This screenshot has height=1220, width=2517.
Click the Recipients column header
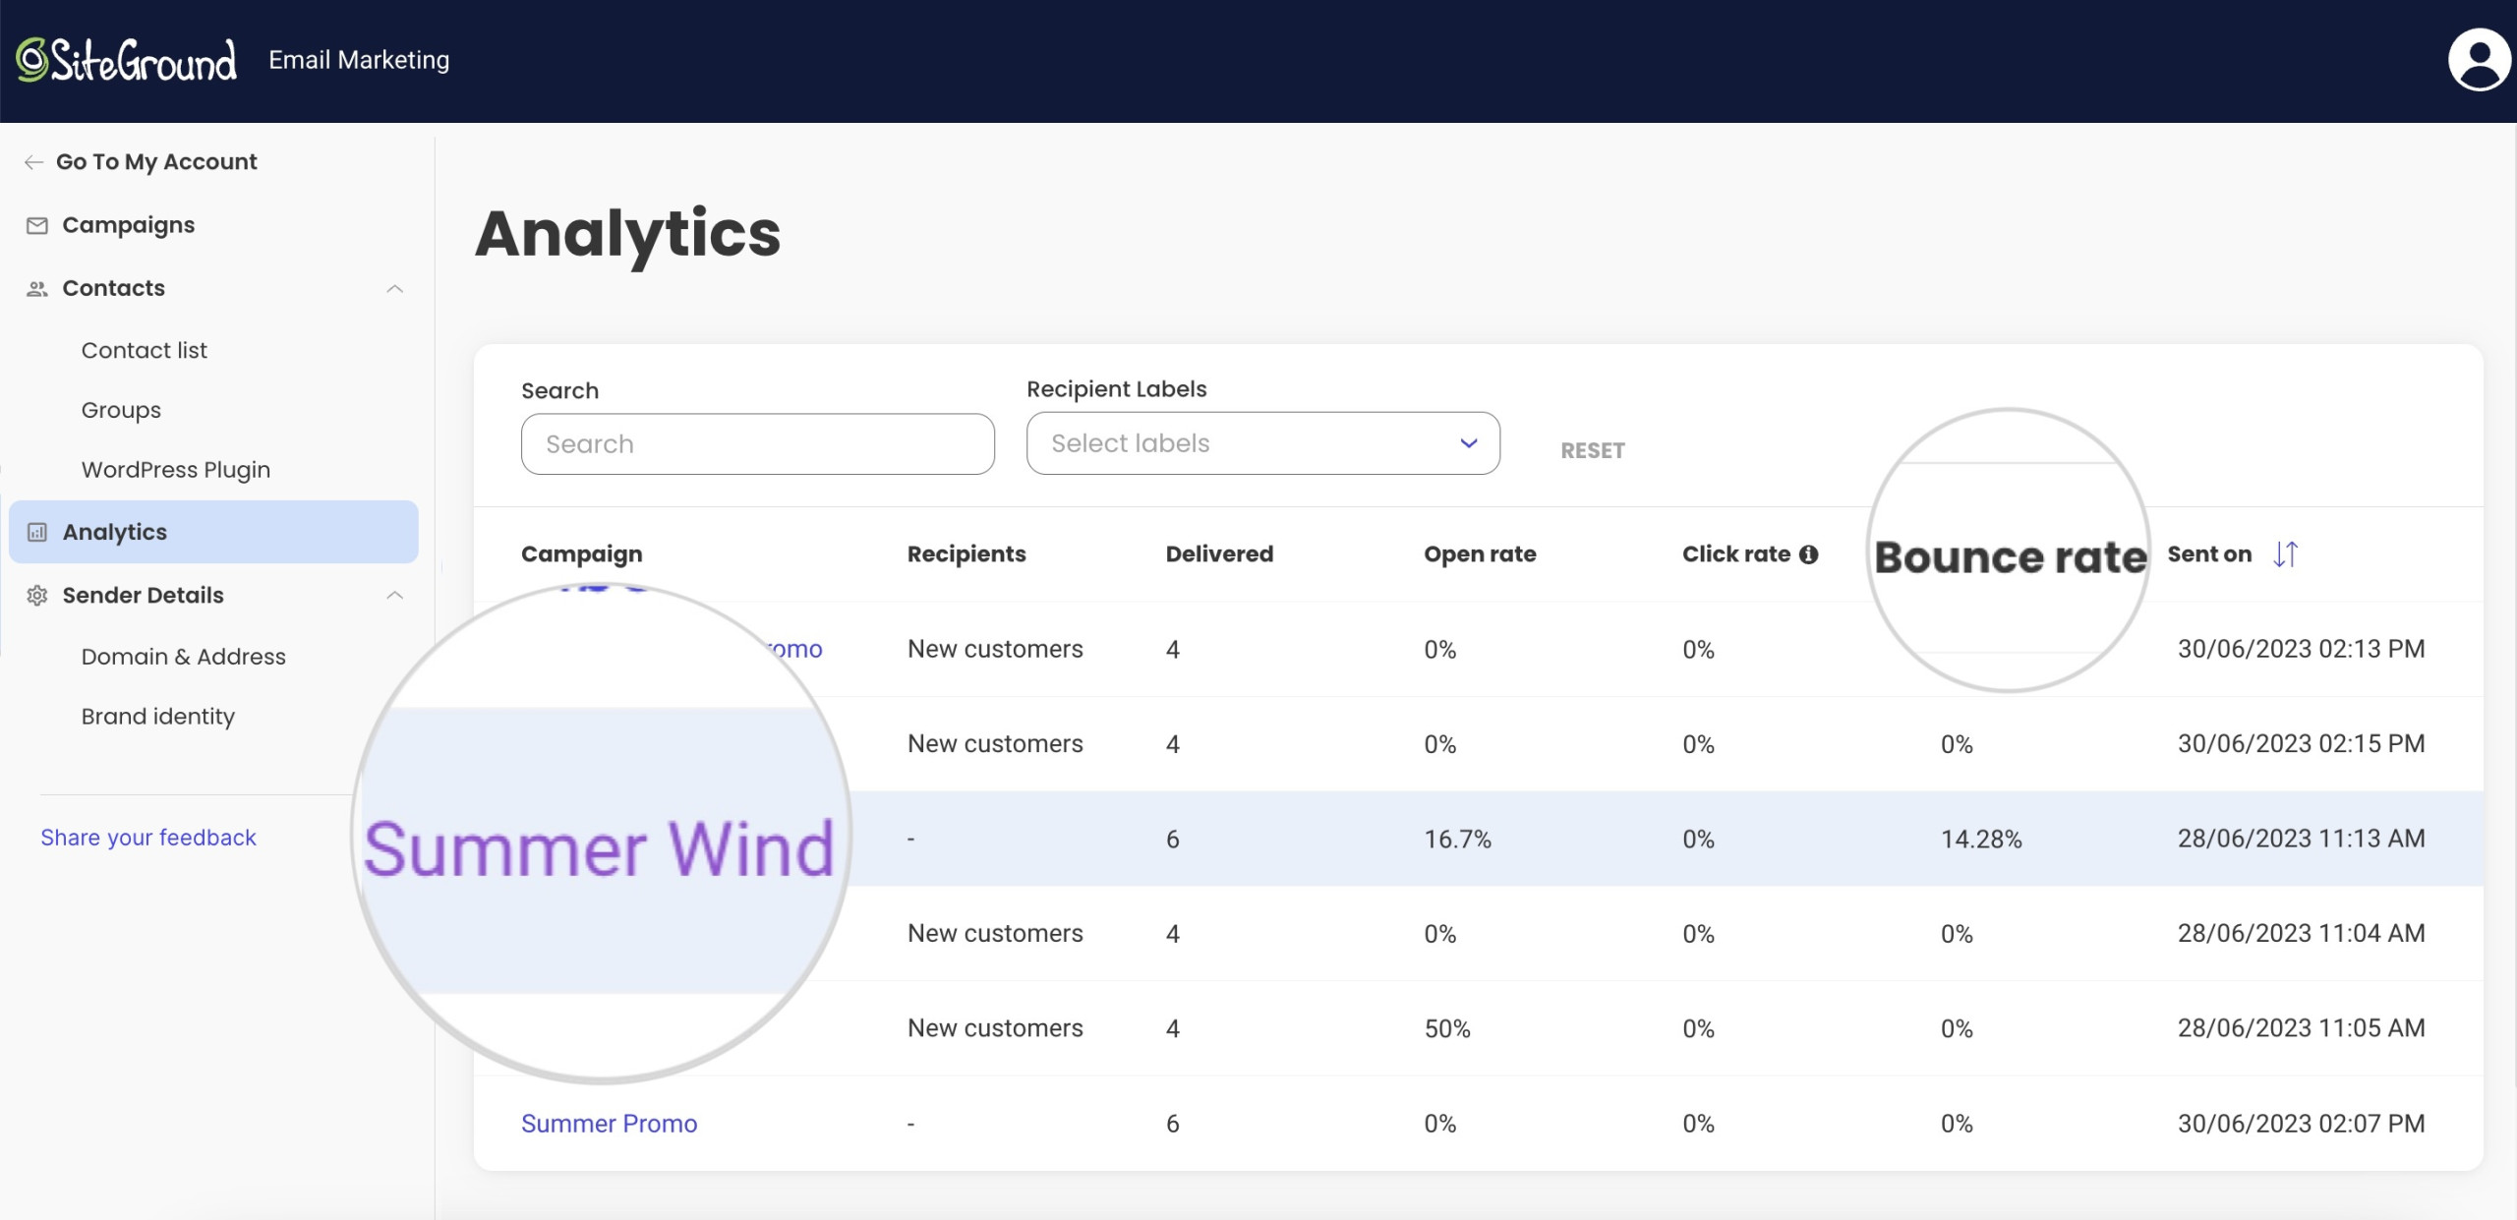pyautogui.click(x=966, y=554)
